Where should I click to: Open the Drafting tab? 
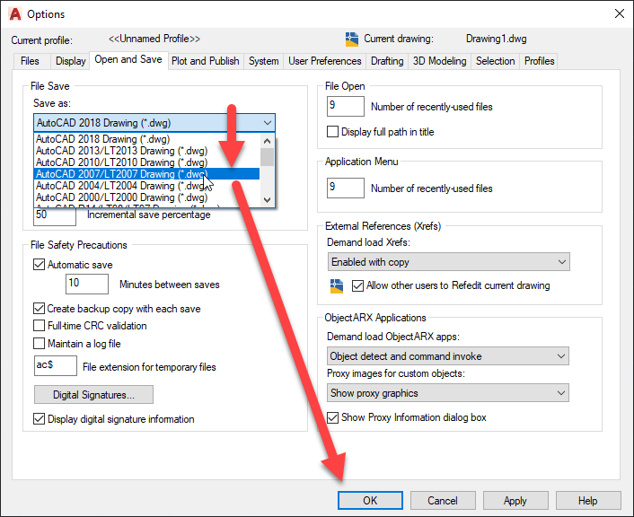click(x=387, y=61)
